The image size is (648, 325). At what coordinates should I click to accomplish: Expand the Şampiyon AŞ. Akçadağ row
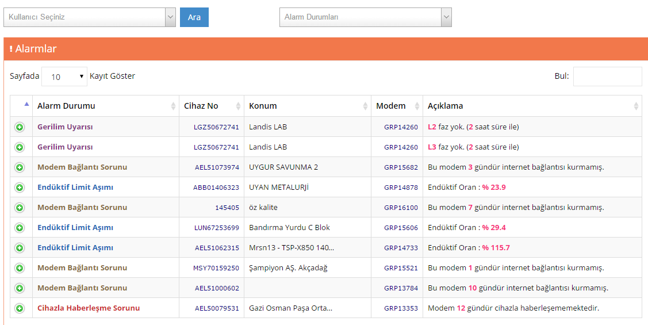[20, 268]
